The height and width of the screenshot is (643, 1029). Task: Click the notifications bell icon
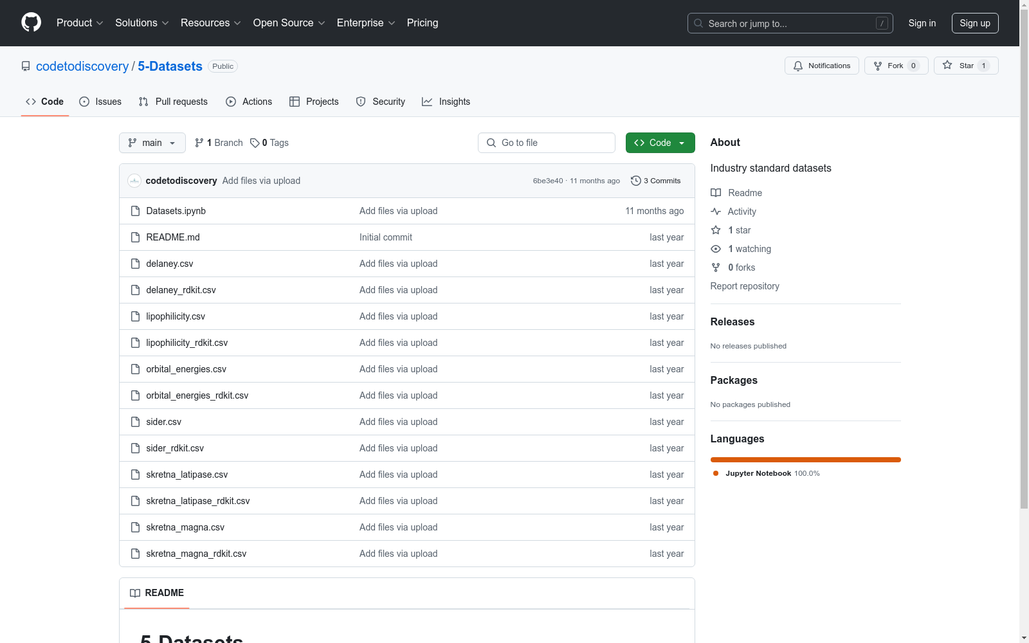click(798, 66)
